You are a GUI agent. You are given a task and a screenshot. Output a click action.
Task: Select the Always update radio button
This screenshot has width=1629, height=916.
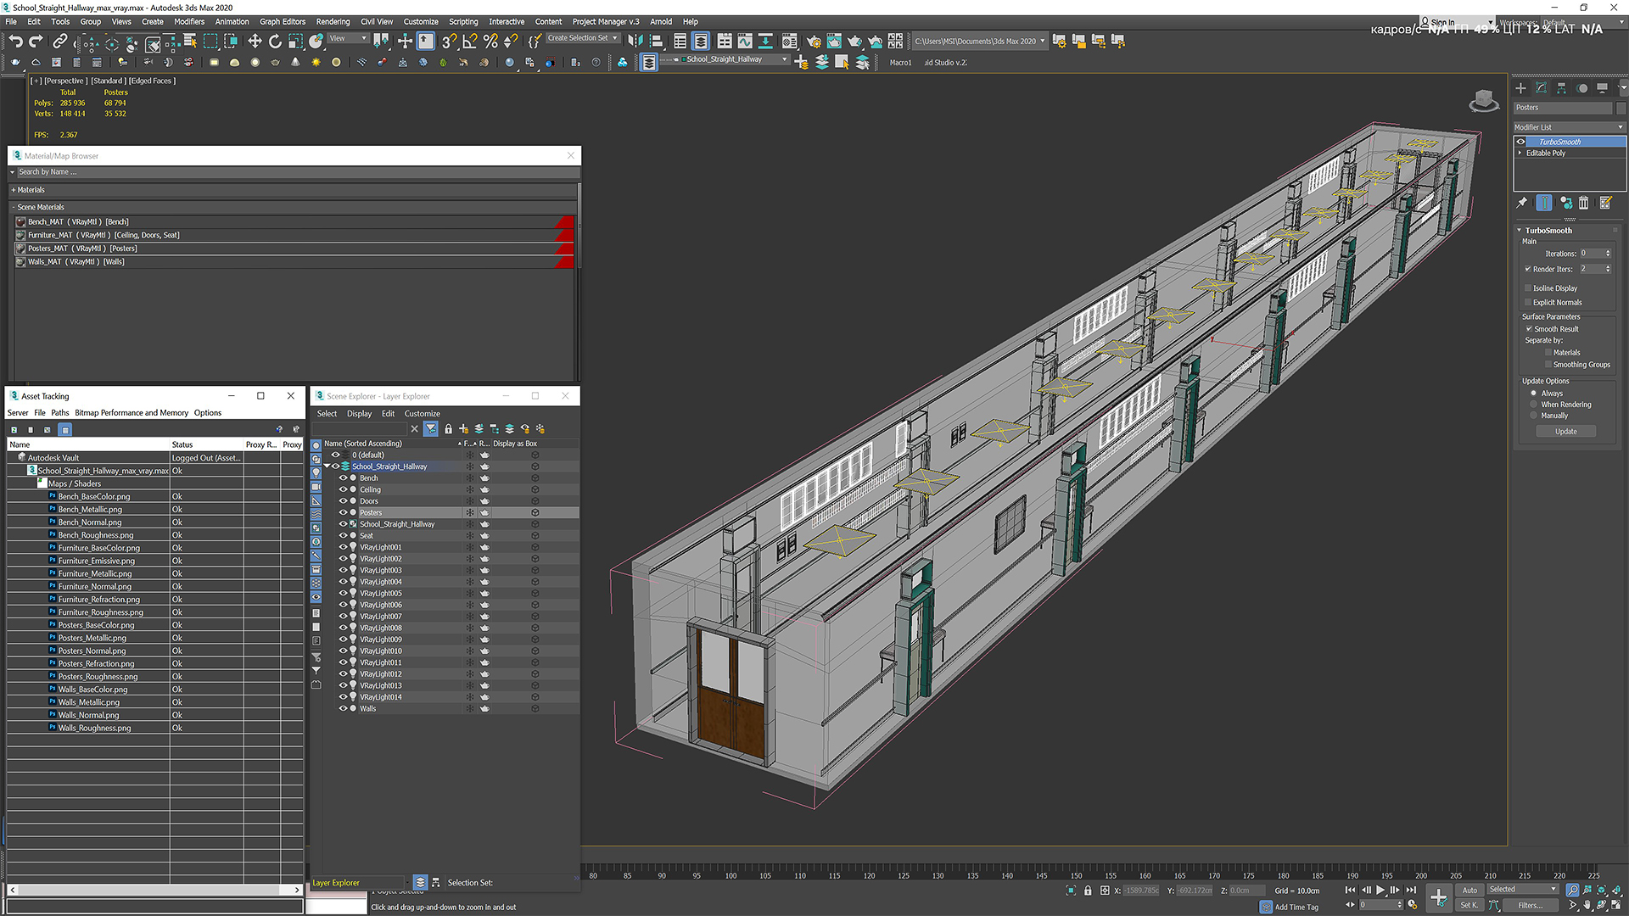tap(1533, 394)
